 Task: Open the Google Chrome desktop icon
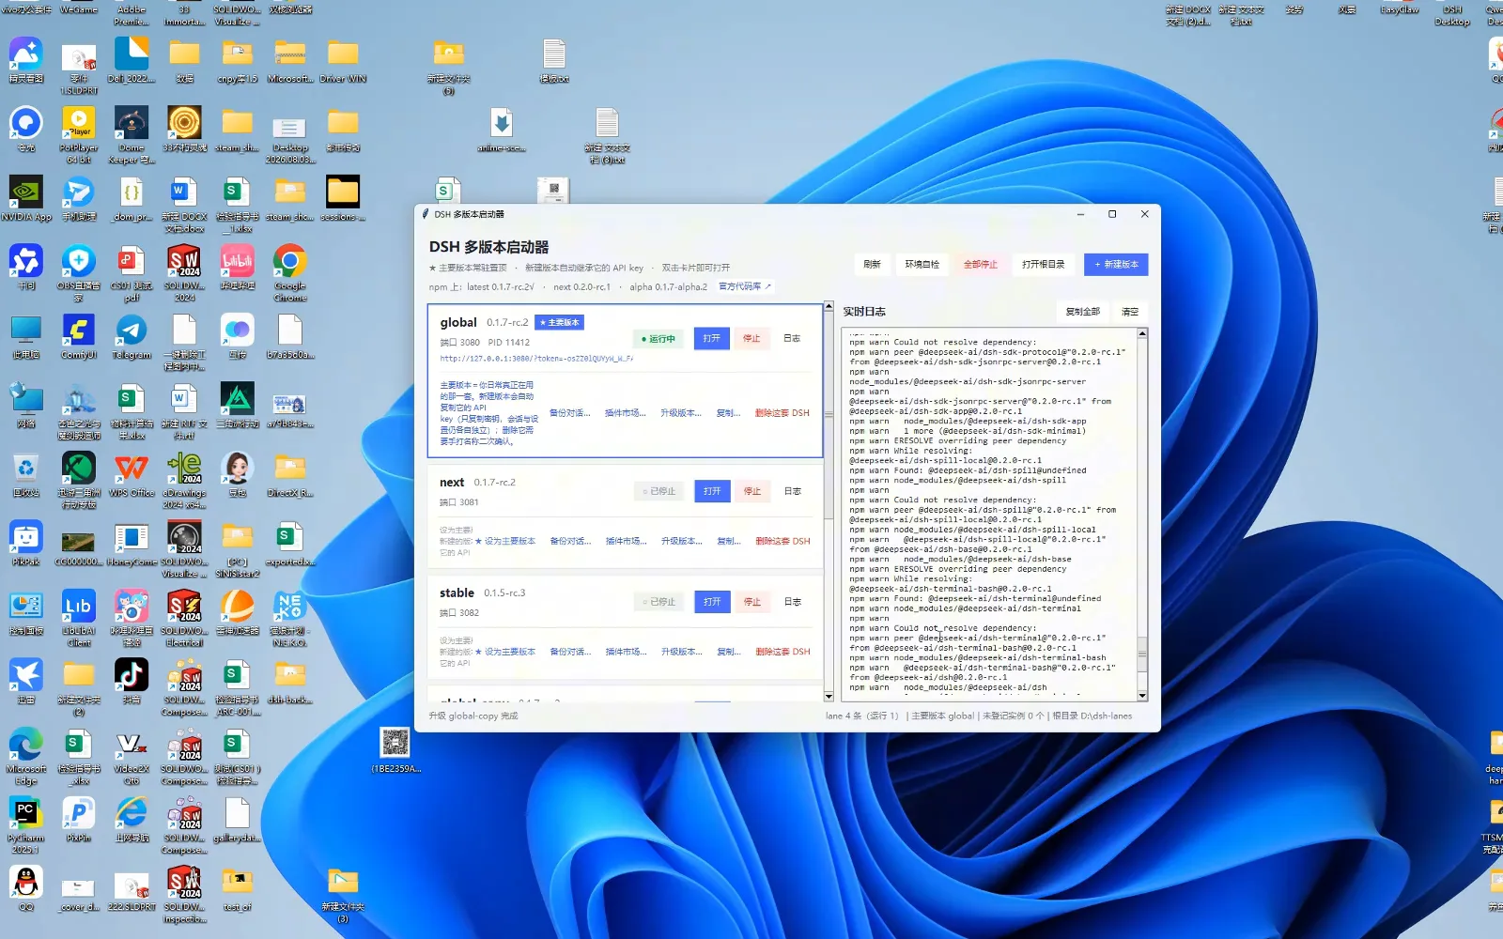[x=290, y=272]
